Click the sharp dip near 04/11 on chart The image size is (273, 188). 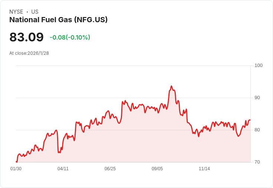click(59, 152)
